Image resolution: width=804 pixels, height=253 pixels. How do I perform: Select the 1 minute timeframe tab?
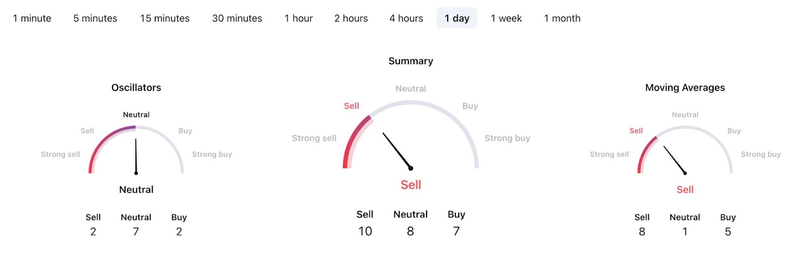[x=32, y=19]
